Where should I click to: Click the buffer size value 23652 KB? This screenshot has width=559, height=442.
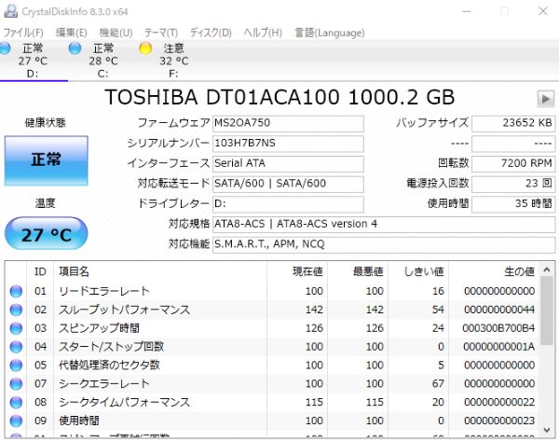513,123
